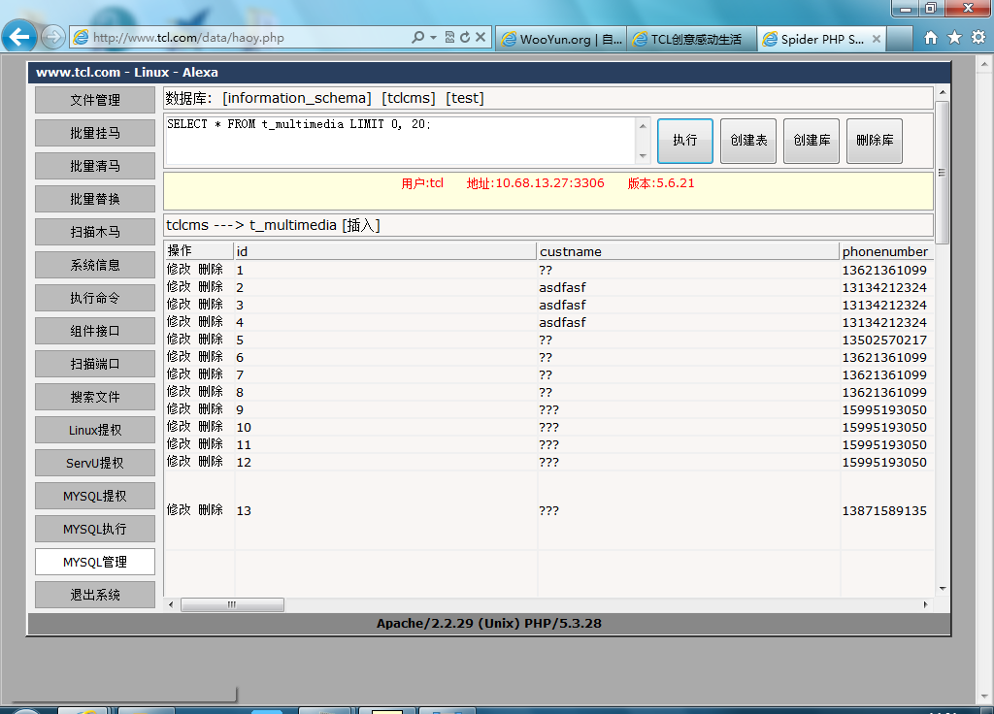
Task: Click phone number 13502570217 cell
Action: [884, 340]
